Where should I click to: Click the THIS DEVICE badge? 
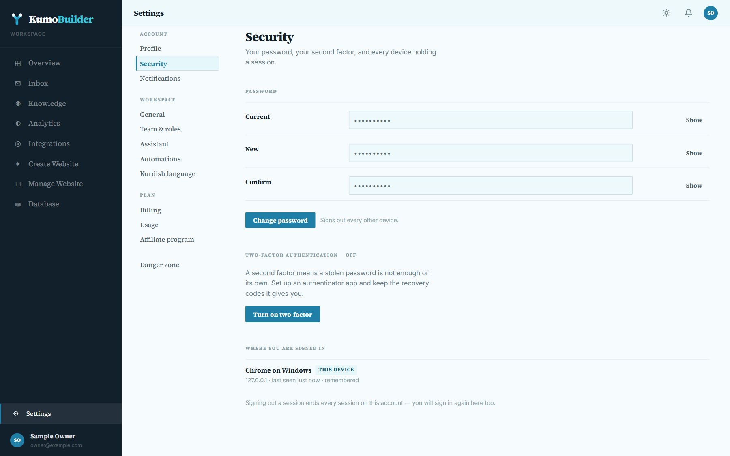click(x=336, y=370)
